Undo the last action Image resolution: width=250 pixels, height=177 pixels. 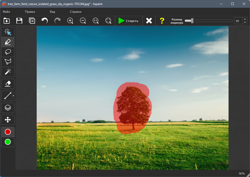click(45, 21)
